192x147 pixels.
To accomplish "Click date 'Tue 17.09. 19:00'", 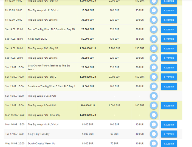I will [x=14, y=134].
